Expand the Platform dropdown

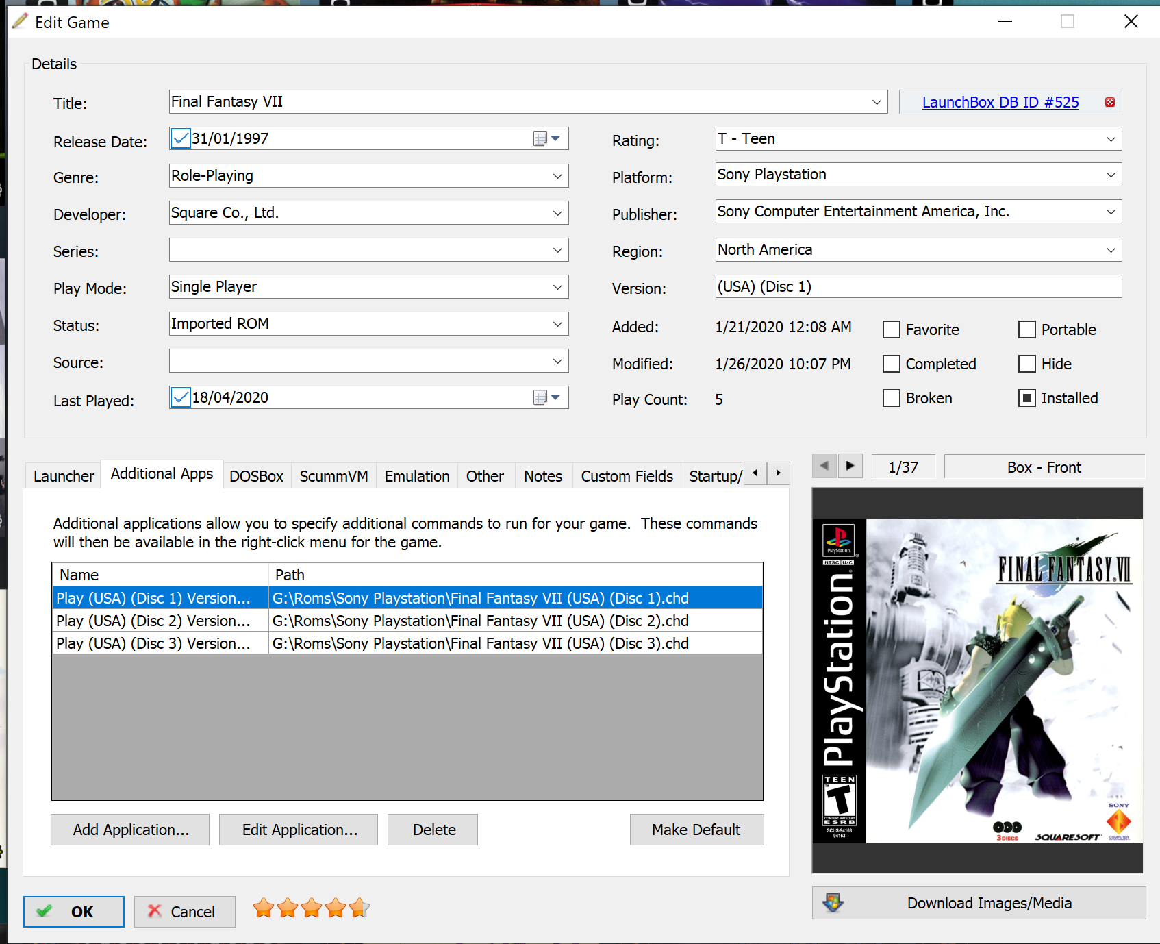click(1111, 175)
